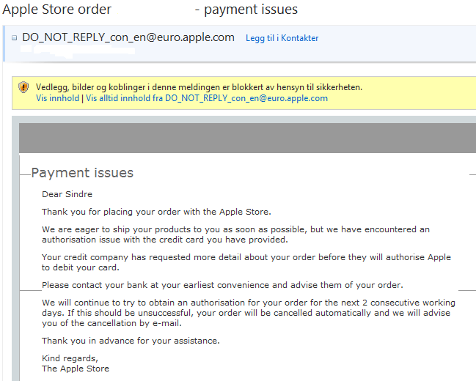Click paragraph about authorisation issue
Viewport: 476px width, 381px height.
pos(236,234)
